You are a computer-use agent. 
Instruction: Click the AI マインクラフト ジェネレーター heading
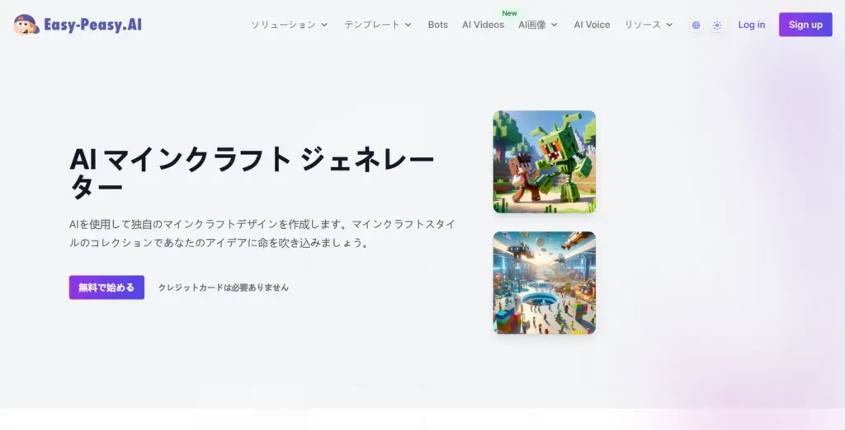[x=252, y=173]
